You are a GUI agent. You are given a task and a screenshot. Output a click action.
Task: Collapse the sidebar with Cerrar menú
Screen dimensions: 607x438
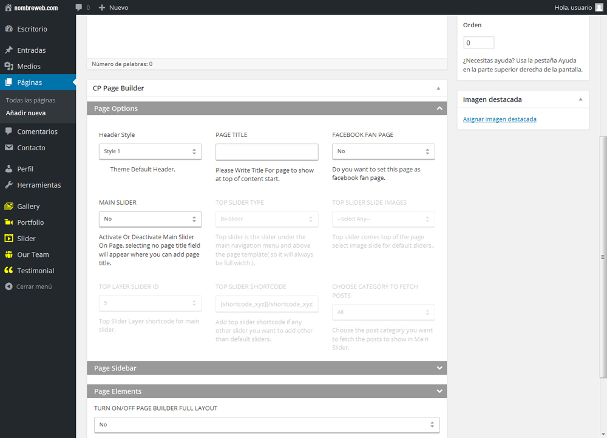[x=29, y=287]
